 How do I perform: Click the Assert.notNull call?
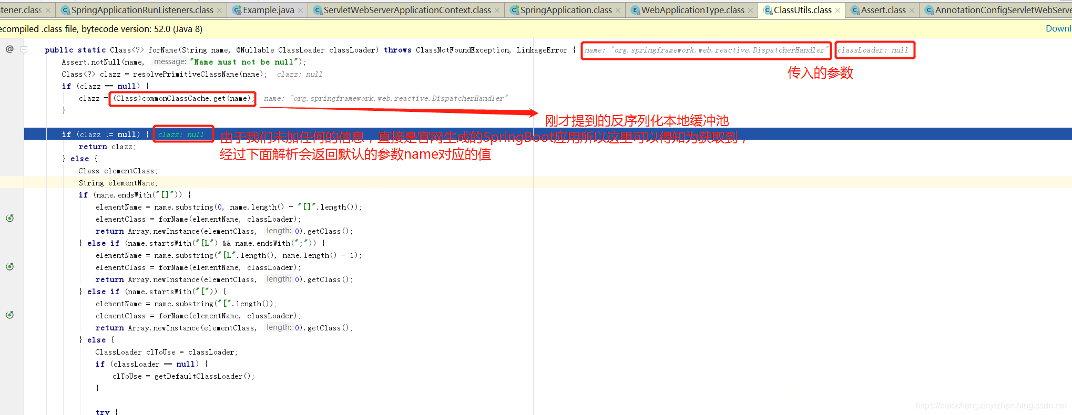[x=91, y=62]
